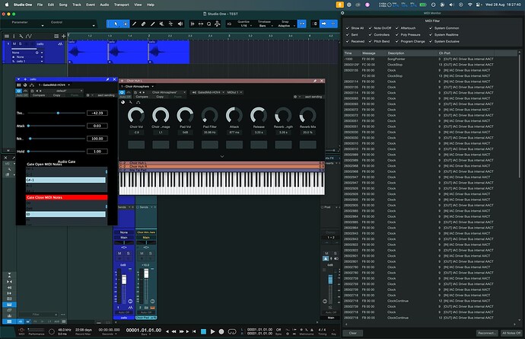
Task: Open the MIDIut 1 channel dropdown
Action: 234,92
